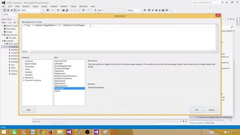The image size is (240, 135).
Task: Select UserID in the Item list
Action: point(57,91)
